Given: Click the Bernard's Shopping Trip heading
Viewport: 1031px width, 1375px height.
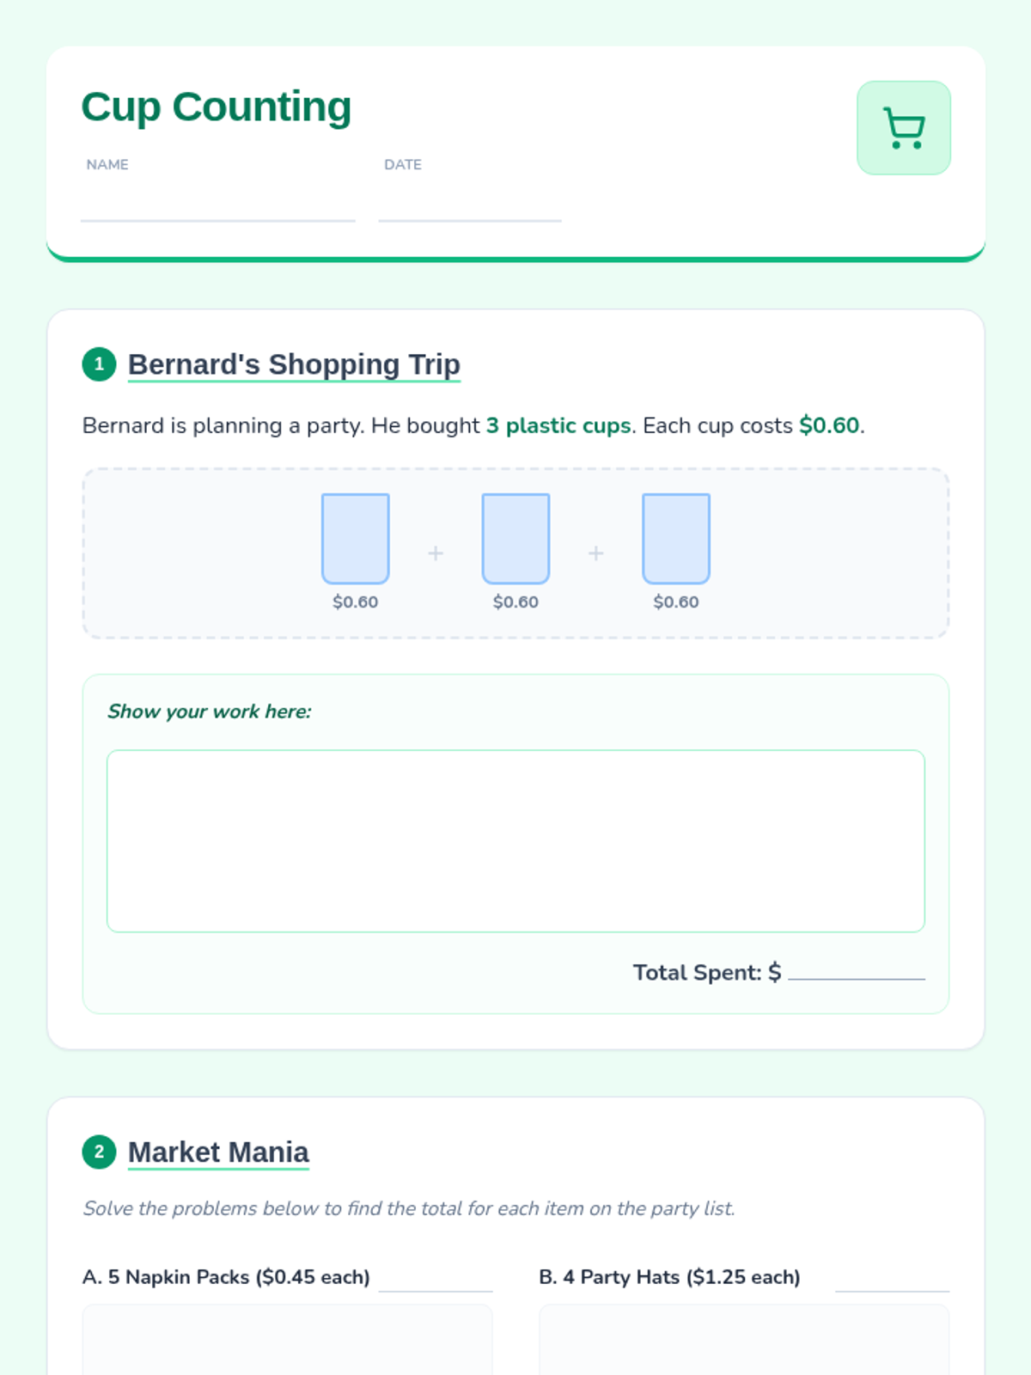Looking at the screenshot, I should point(294,364).
